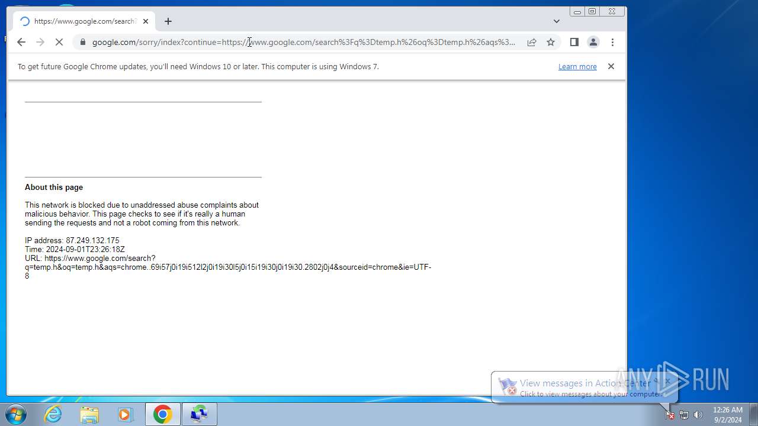Open the Chrome side panel

[x=574, y=42]
